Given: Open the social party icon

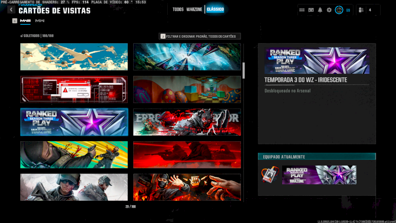Looking at the screenshot, I should pos(361,10).
